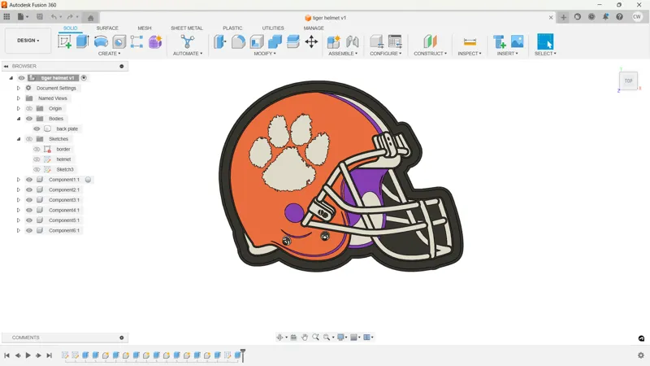Viewport: 650px width, 366px height.
Task: Click the Offset Plane construct icon
Action: [x=430, y=41]
